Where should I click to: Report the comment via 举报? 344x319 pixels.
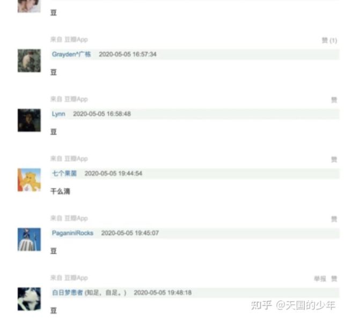[x=320, y=279]
